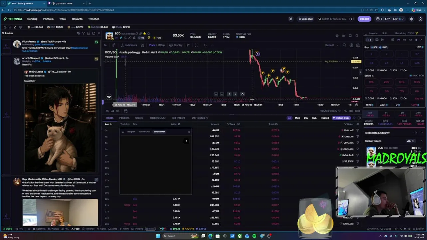This screenshot has width=427, height=240.
Task: Toggle chart fullscreen mode
Action: (197, 45)
